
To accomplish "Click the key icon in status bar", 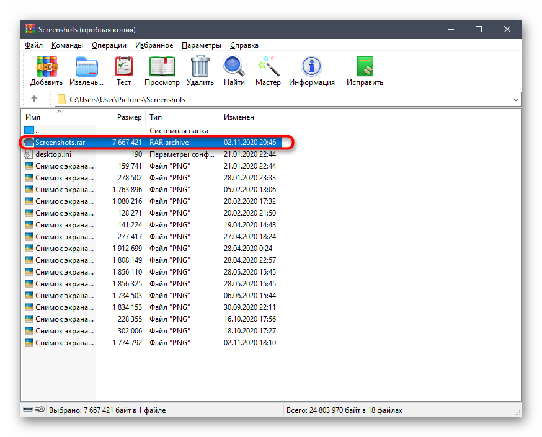I will [x=40, y=409].
